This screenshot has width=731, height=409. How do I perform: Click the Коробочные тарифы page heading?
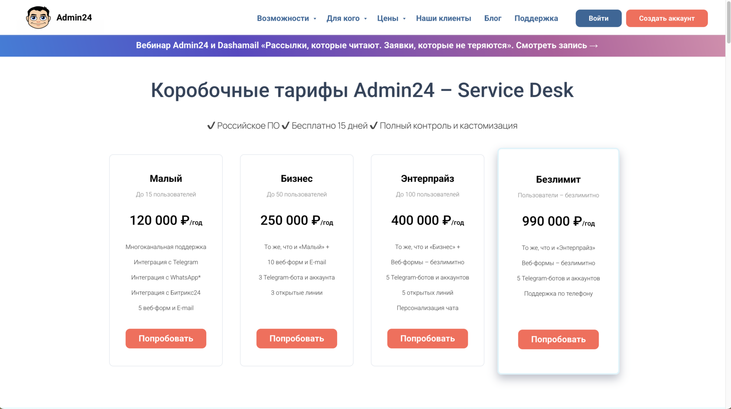click(362, 90)
